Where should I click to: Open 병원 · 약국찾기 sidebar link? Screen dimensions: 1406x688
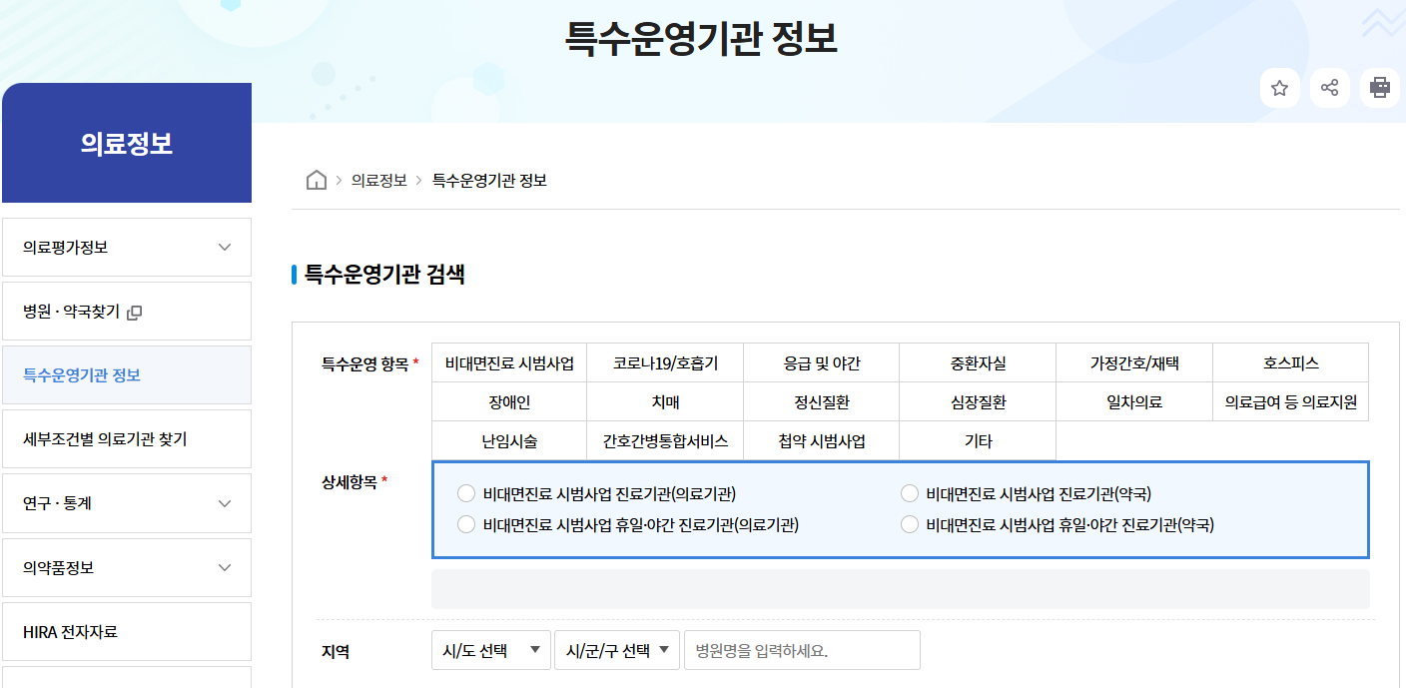[x=127, y=312]
